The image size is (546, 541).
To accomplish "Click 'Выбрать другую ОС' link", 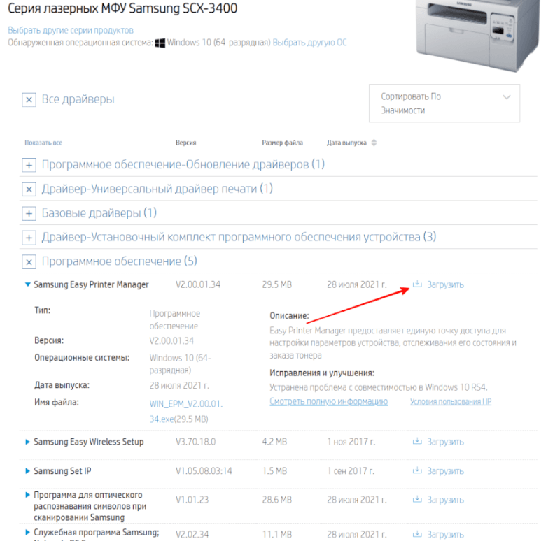I will pyautogui.click(x=309, y=43).
